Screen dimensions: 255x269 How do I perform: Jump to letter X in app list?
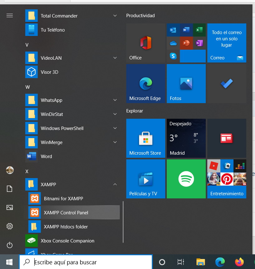click(x=27, y=172)
